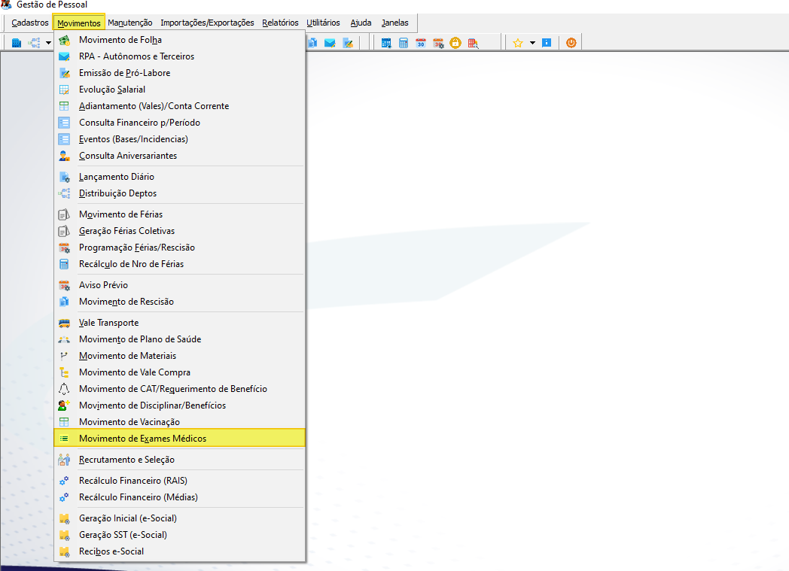The height and width of the screenshot is (571, 789).
Task: Open Distribuição Deptos
Action: [179, 193]
